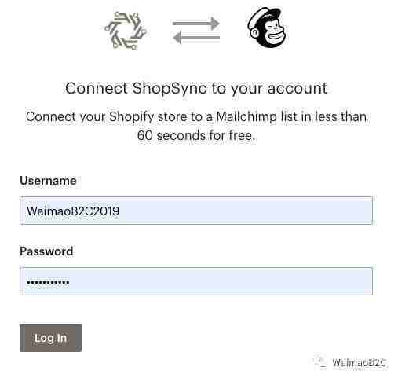Place the cursor at the Username field's empty right side
Image resolution: width=398 pixels, height=378 pixels.
coord(246,211)
